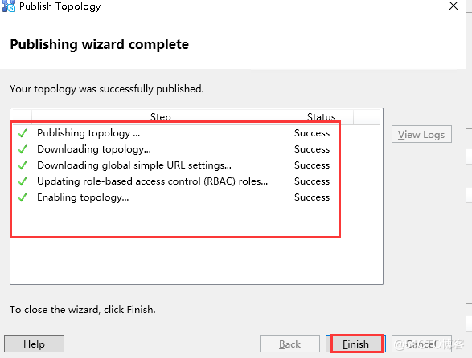Click the green checkmark beside Publishing topology
Screen dimensions: 472x358
coord(23,133)
